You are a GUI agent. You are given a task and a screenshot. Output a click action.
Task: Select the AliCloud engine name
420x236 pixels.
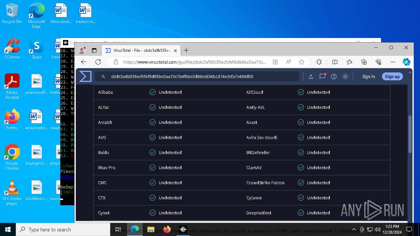click(x=255, y=92)
